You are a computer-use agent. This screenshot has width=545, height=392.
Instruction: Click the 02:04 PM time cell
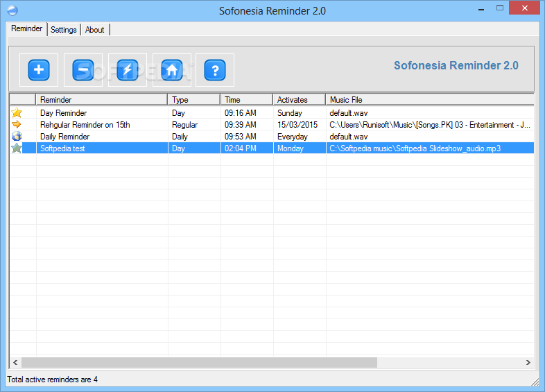coord(240,148)
